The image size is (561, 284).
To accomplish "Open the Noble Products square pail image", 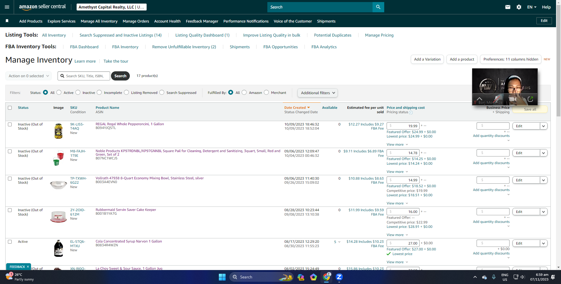I will 58,158.
